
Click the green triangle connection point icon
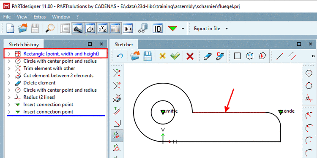[172, 29]
